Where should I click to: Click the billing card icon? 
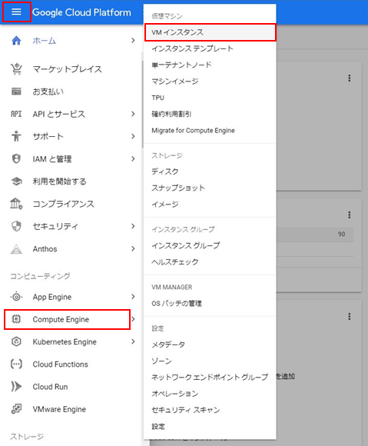(16, 92)
